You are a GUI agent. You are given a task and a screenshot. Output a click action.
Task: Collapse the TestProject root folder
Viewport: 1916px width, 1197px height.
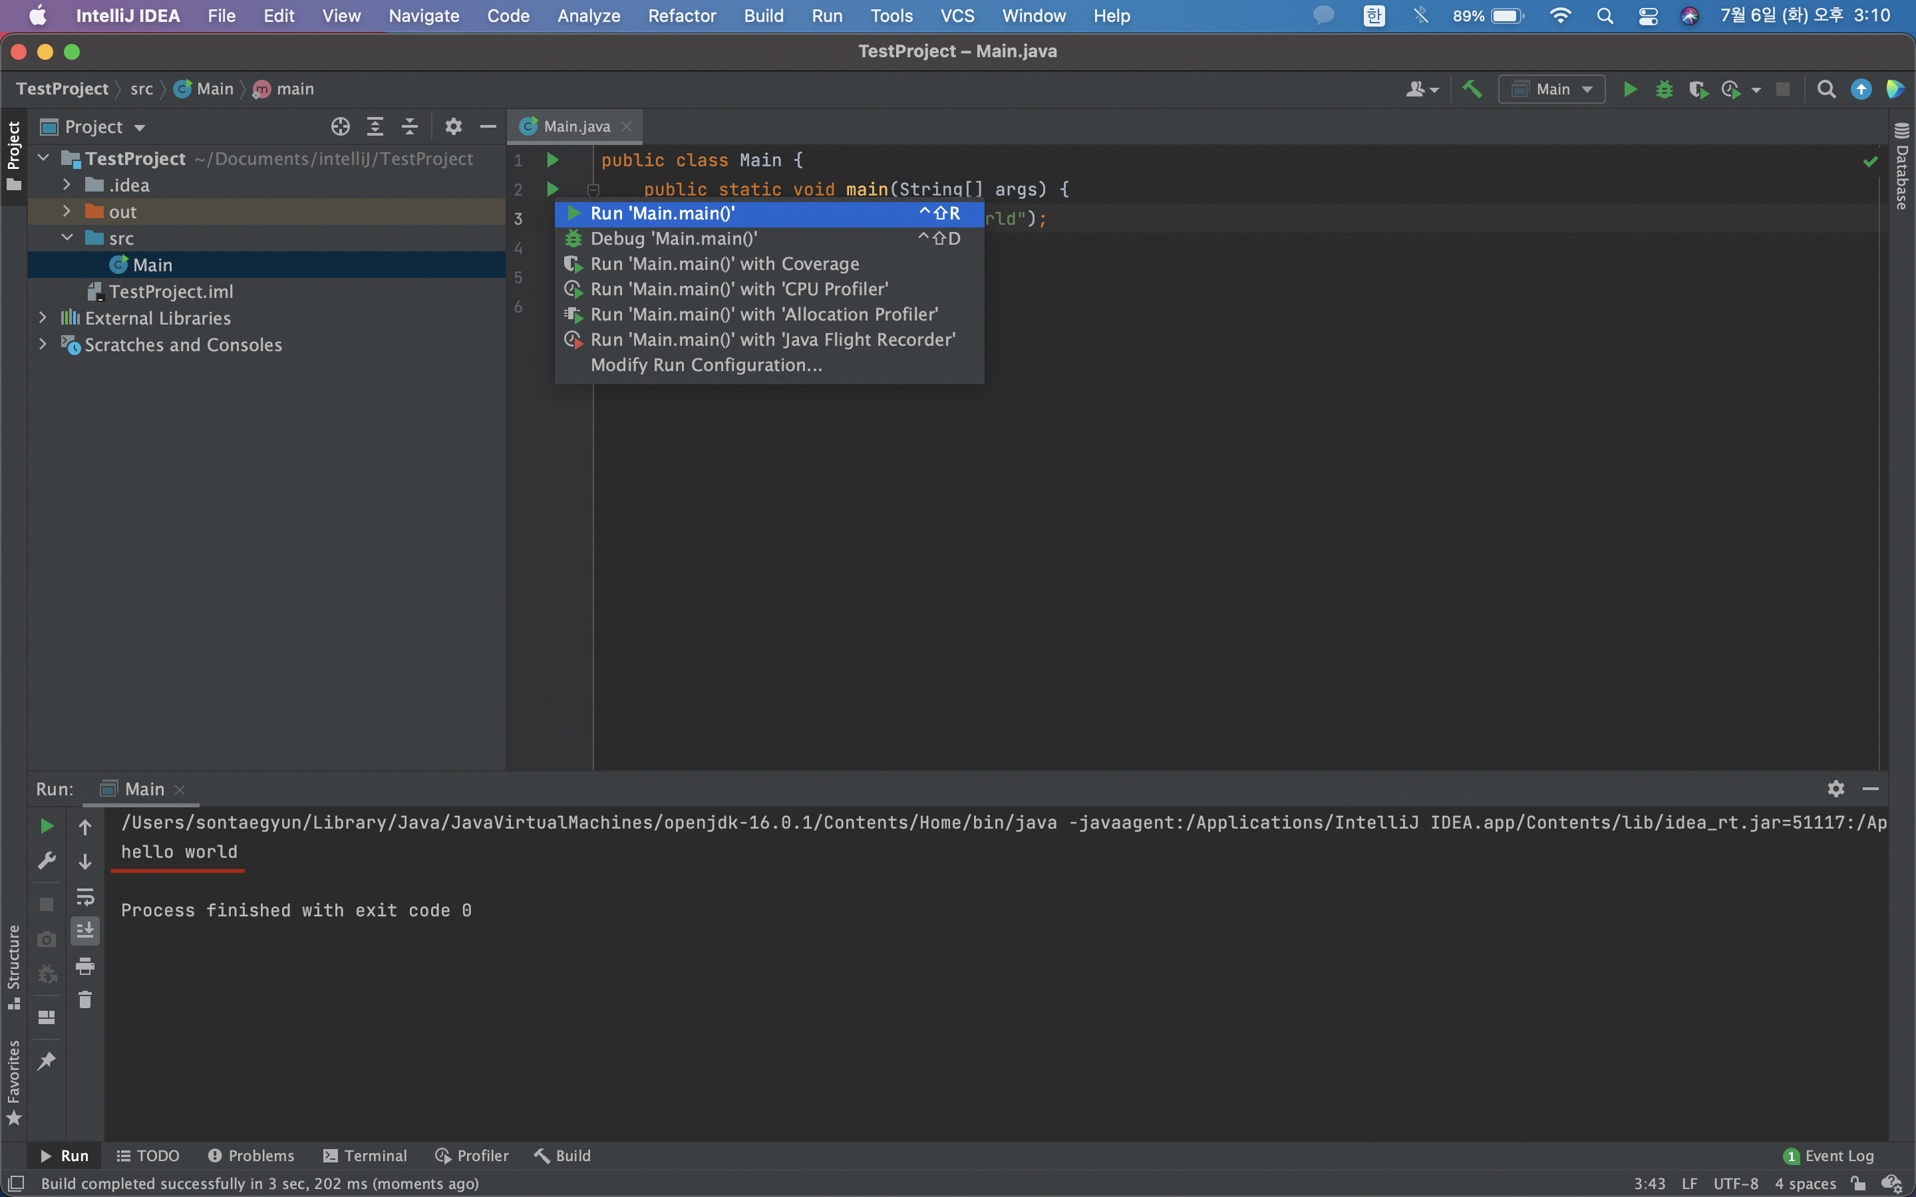(43, 158)
